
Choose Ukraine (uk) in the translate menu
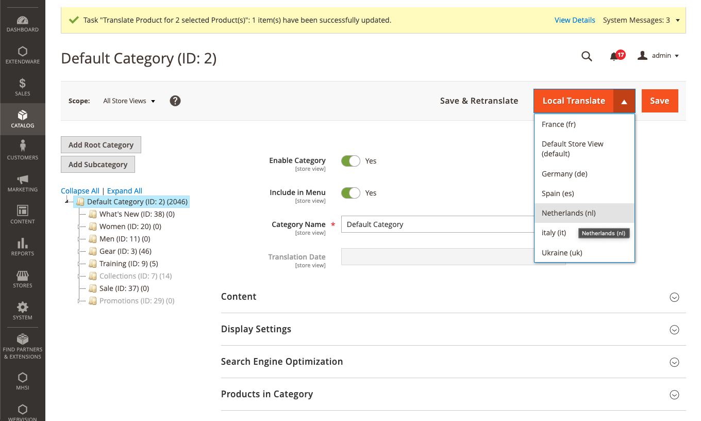click(x=562, y=253)
